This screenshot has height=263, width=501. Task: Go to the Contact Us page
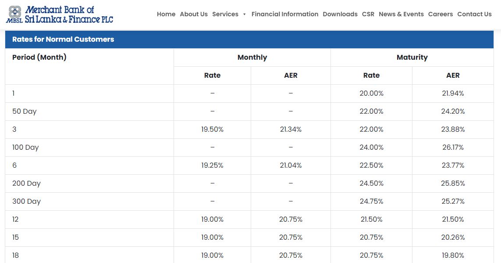[x=474, y=14]
